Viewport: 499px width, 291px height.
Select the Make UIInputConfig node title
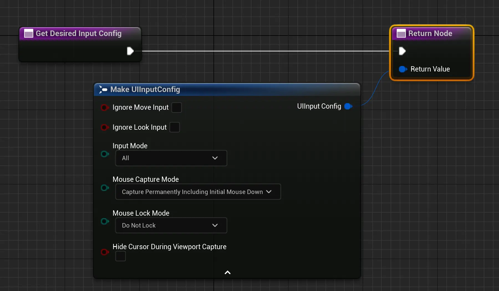(145, 90)
